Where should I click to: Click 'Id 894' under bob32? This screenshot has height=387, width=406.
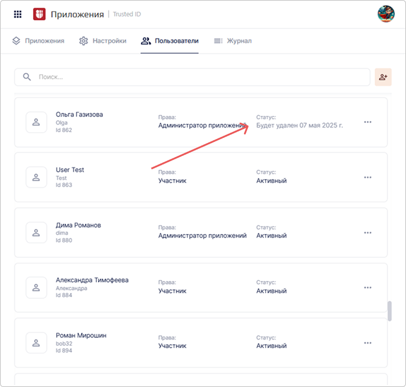point(64,351)
